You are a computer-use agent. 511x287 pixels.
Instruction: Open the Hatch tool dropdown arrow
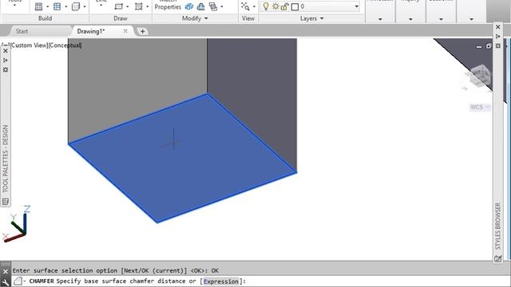coord(147,6)
